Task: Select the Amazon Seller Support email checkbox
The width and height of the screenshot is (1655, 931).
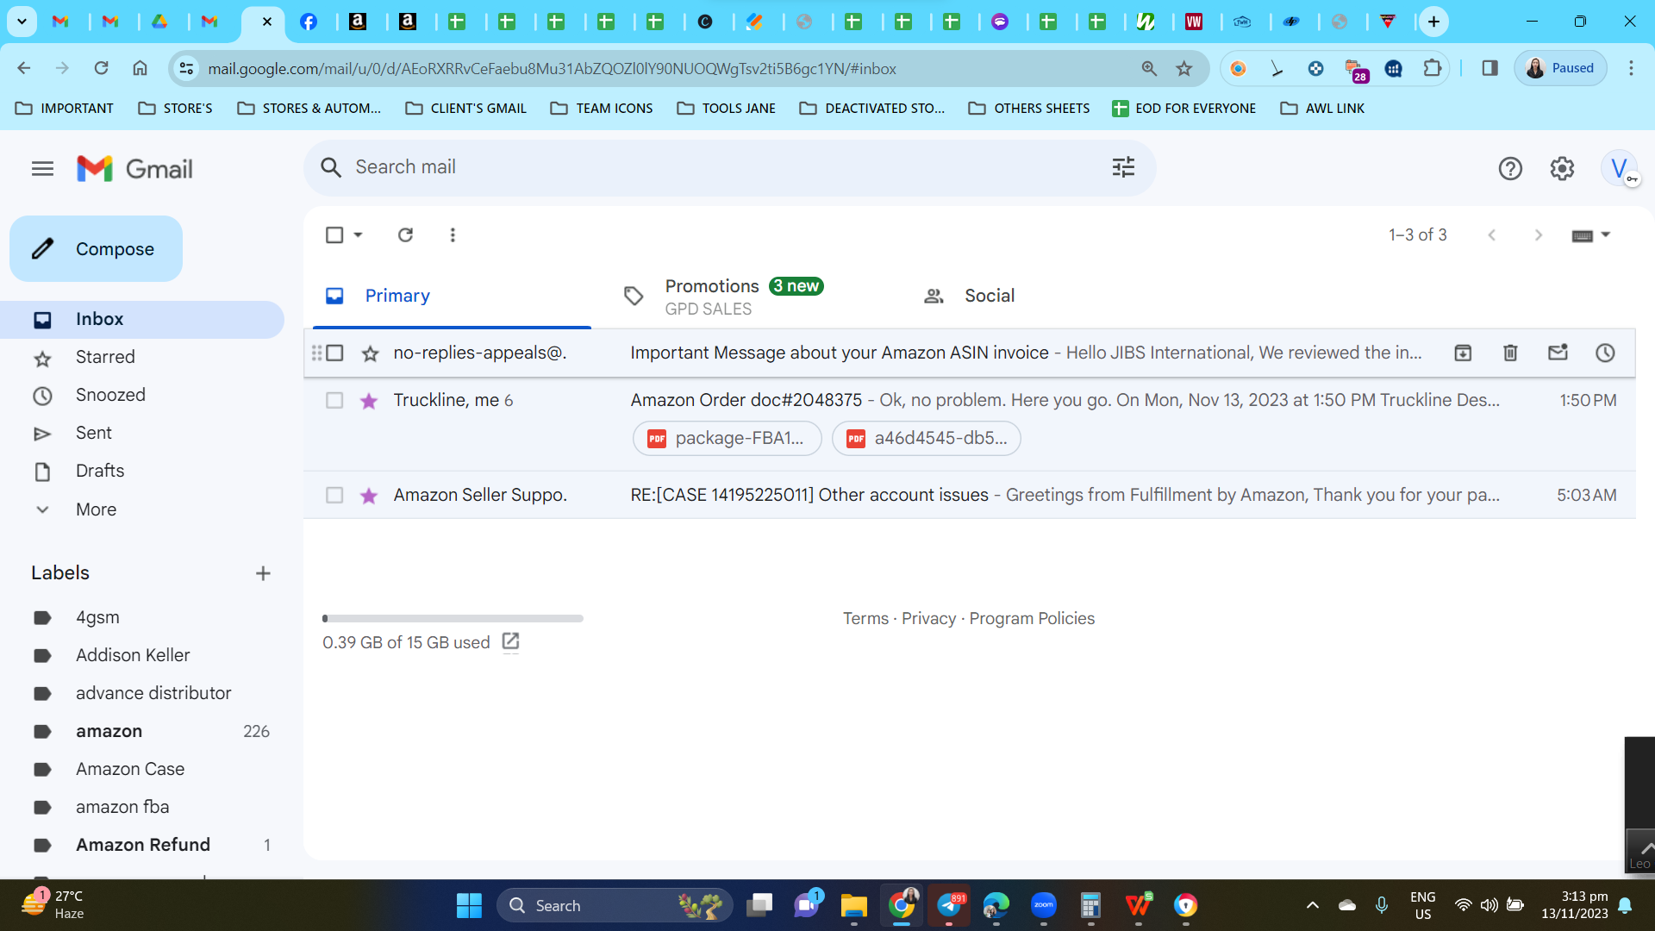Action: tap(334, 495)
